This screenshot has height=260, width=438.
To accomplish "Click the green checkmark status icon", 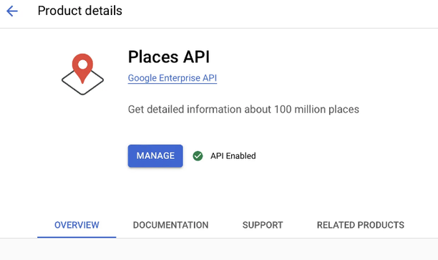I will 198,156.
